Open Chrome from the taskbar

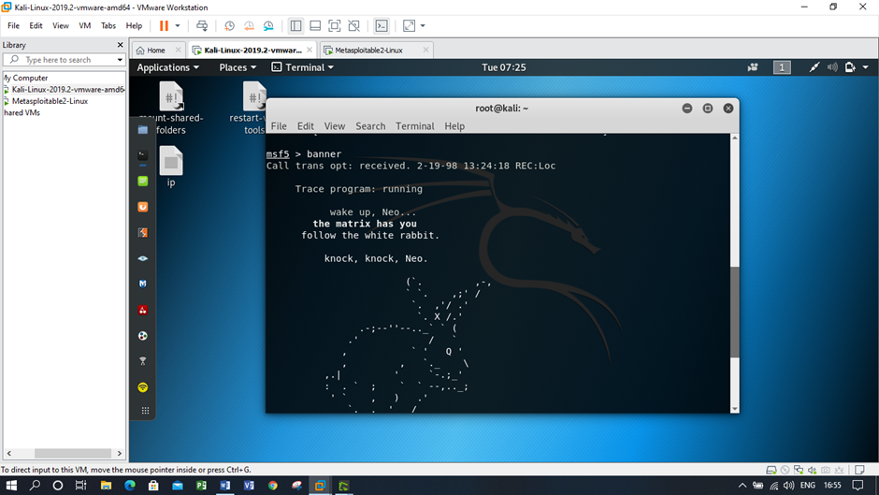[x=273, y=486]
